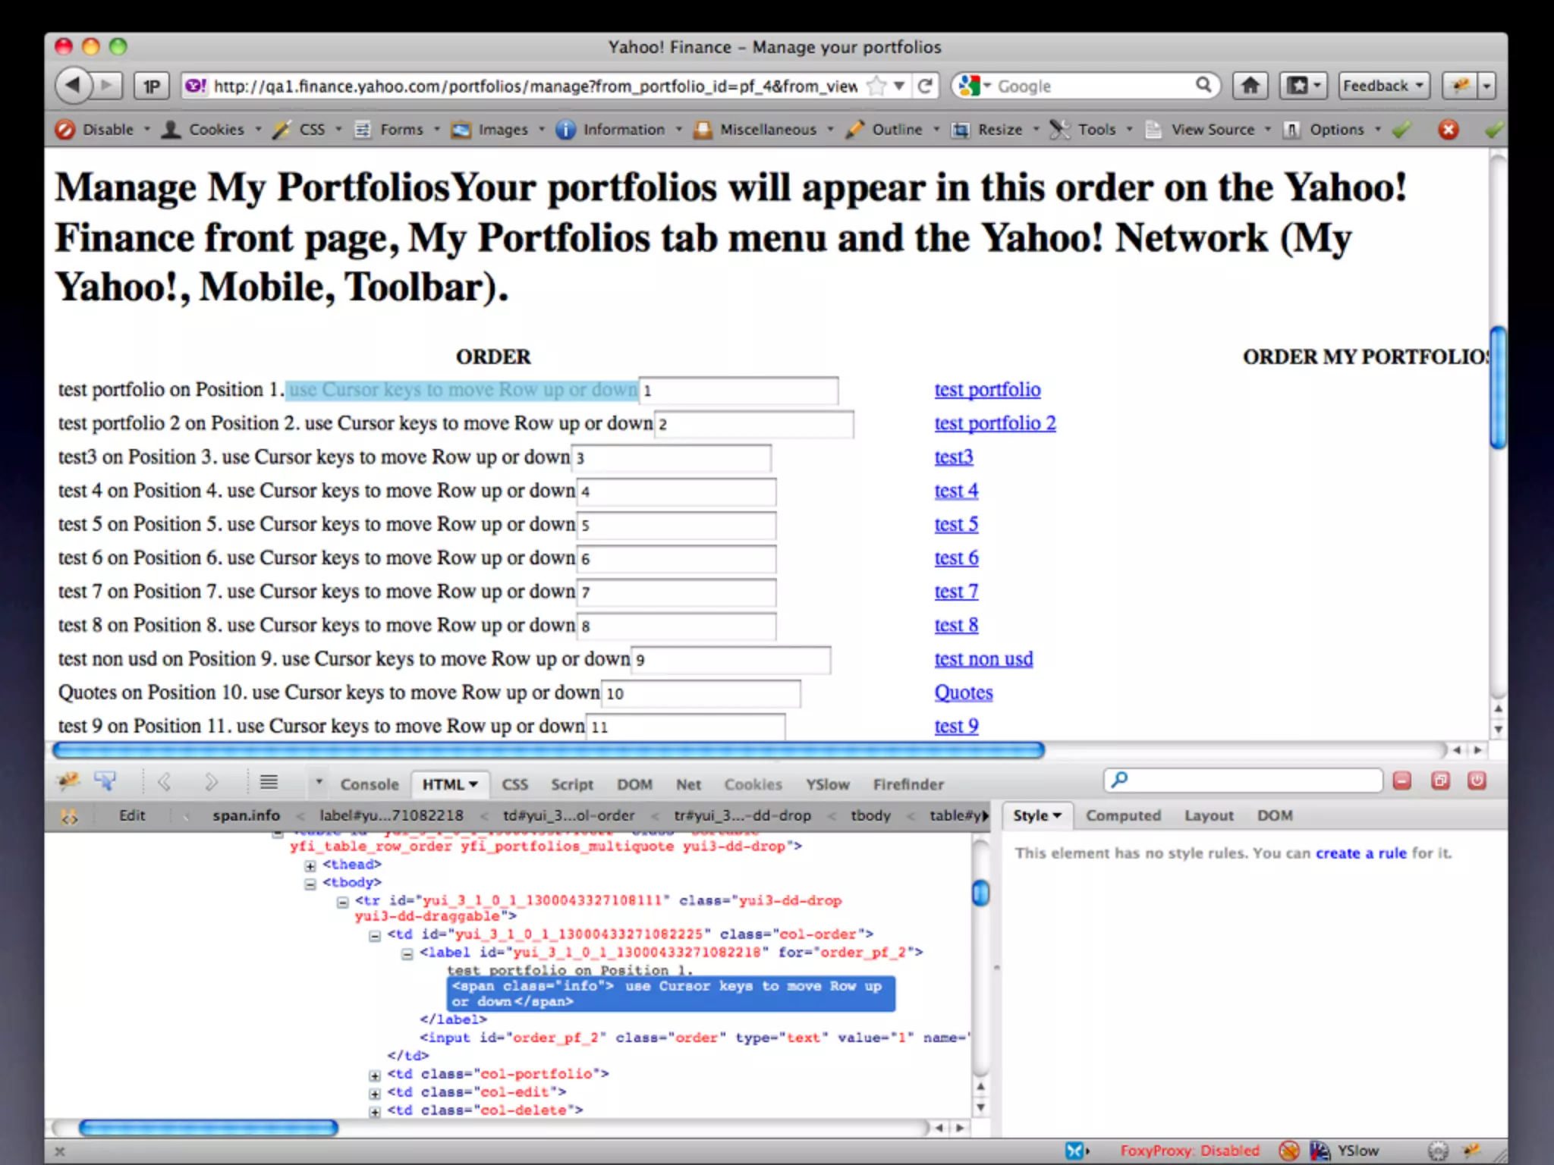Click red X error icon in toolbar
The height and width of the screenshot is (1165, 1554).
(1448, 130)
